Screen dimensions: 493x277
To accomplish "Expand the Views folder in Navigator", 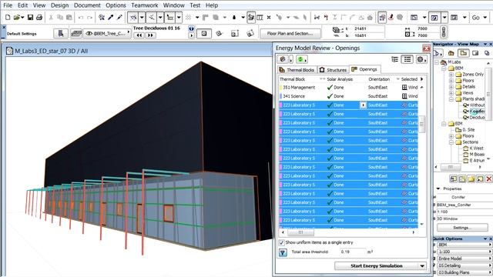I will (x=451, y=93).
